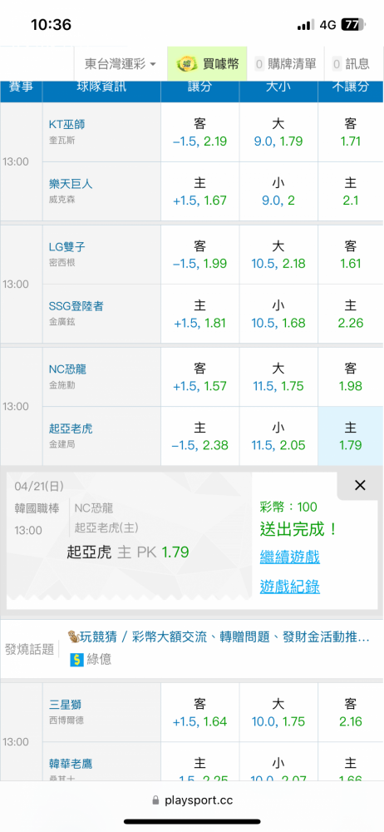The height and width of the screenshot is (832, 384).
Task: Select LG雙子 大 10.5, 2.18 over bet
Action: click(x=278, y=255)
